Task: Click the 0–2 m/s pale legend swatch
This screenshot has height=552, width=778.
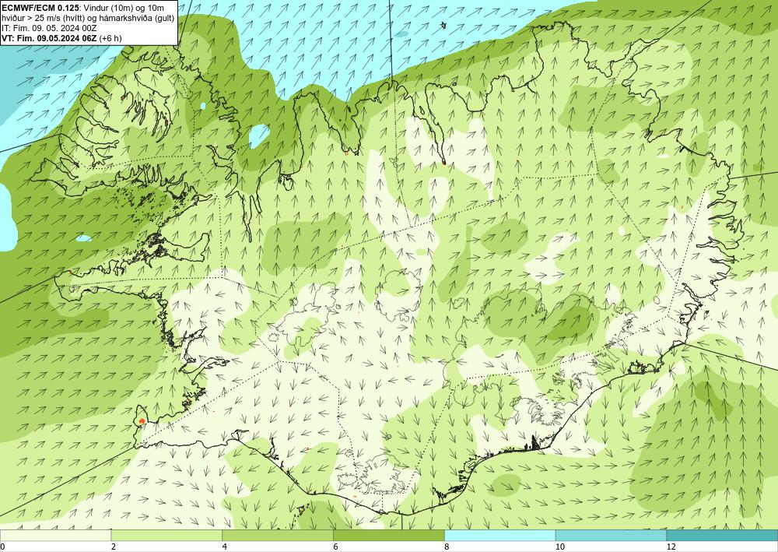Action: (x=55, y=535)
